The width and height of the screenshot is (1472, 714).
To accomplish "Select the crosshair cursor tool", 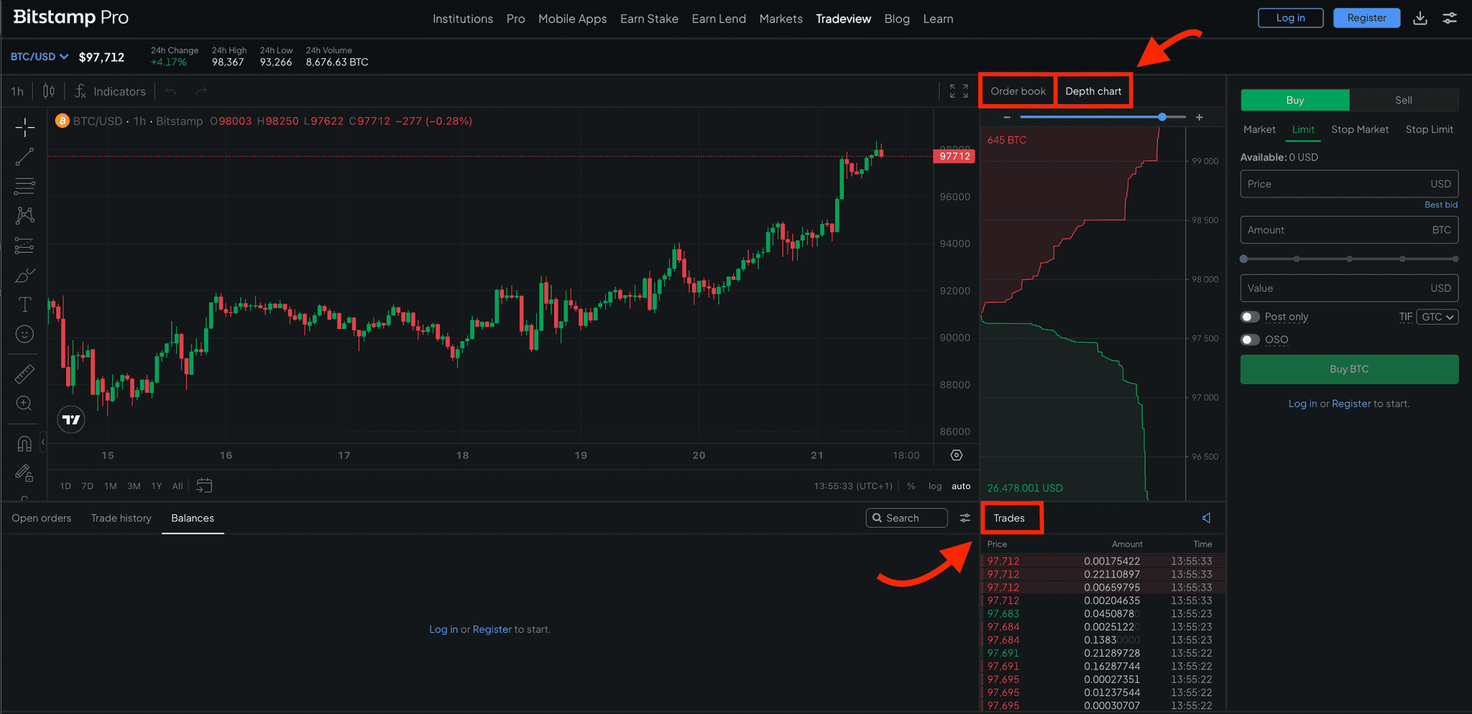I will click(x=24, y=126).
